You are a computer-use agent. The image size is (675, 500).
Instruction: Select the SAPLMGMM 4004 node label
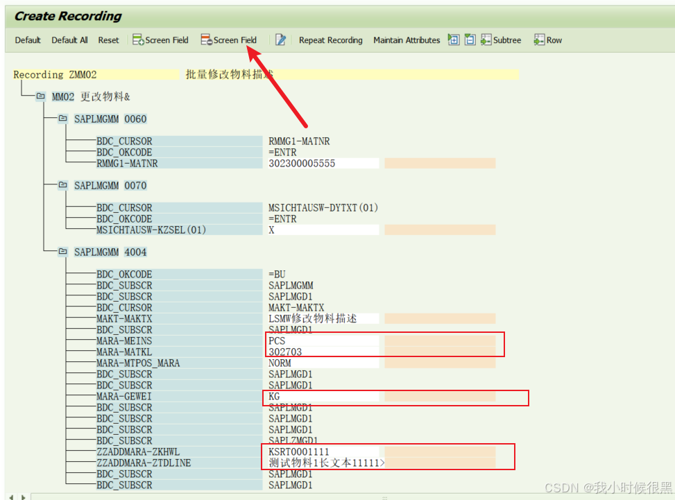(x=110, y=252)
